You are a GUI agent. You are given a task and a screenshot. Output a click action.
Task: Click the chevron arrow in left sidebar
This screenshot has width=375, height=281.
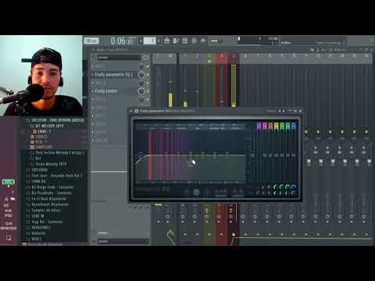(12, 192)
